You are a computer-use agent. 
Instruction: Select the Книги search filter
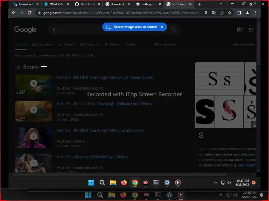point(112,44)
